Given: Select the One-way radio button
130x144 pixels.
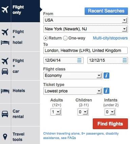Looking at the screenshot, I should click(65, 38).
